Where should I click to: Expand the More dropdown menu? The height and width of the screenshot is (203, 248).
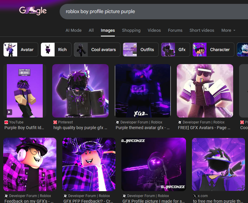click(x=228, y=30)
